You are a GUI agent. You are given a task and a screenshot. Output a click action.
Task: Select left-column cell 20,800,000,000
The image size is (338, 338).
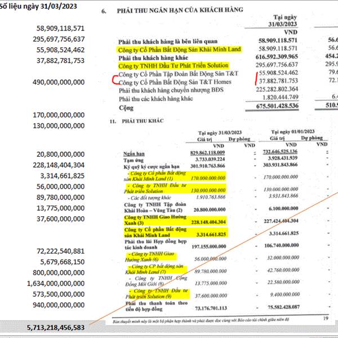[60, 154]
